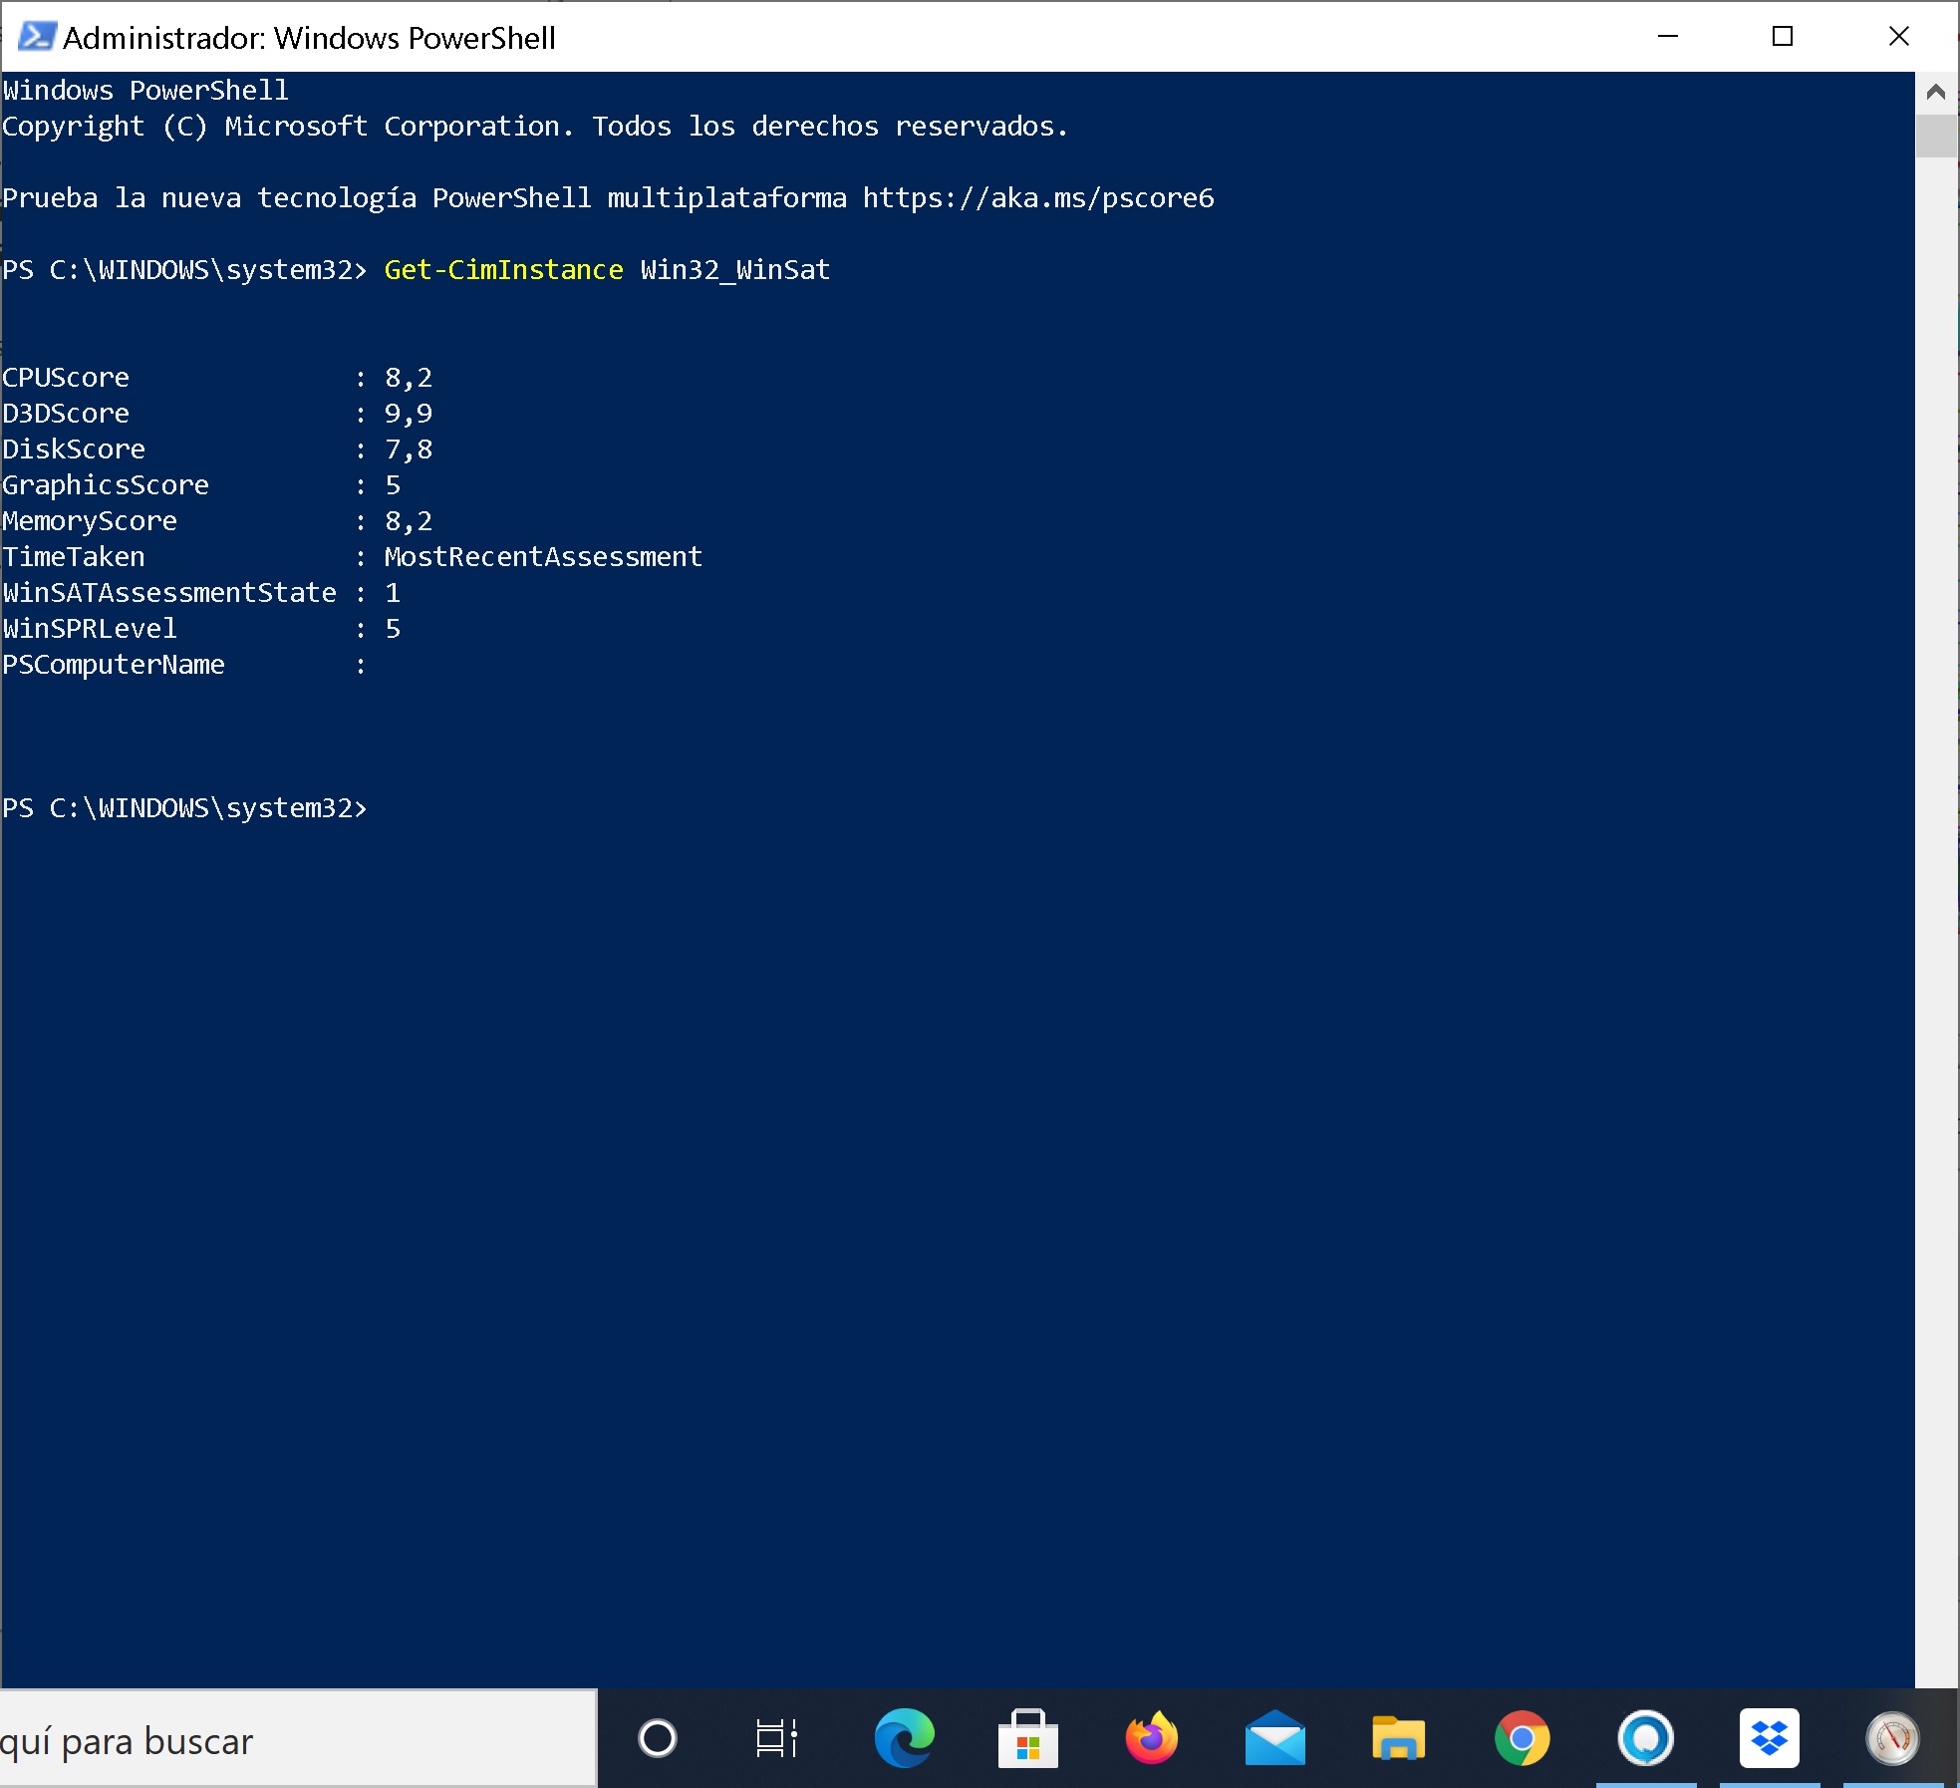Click the PowerShell icon in title bar
The width and height of the screenshot is (1960, 1788).
click(x=37, y=37)
